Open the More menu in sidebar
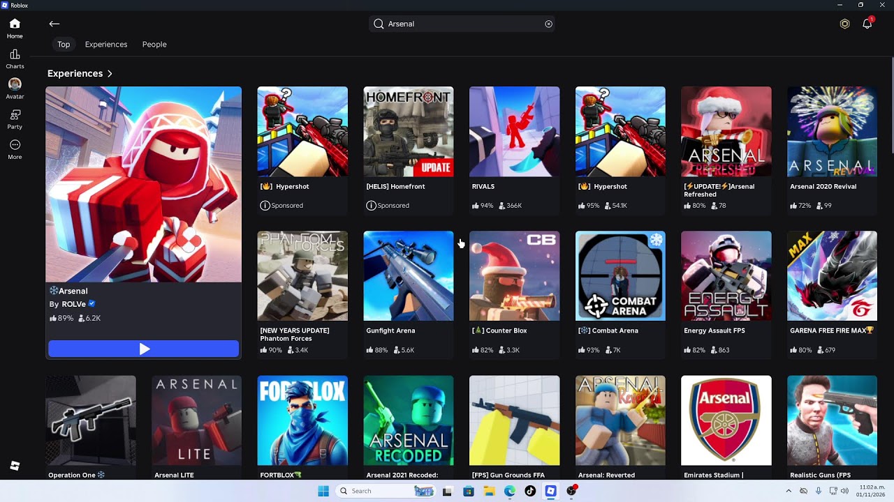 (x=15, y=149)
